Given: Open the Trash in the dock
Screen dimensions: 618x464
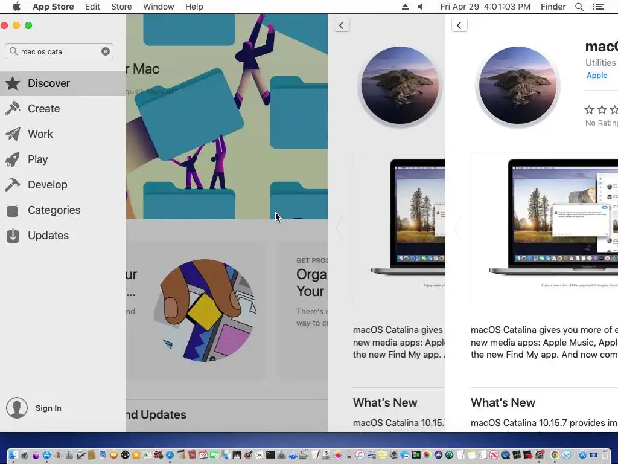Looking at the screenshot, I should [x=605, y=455].
